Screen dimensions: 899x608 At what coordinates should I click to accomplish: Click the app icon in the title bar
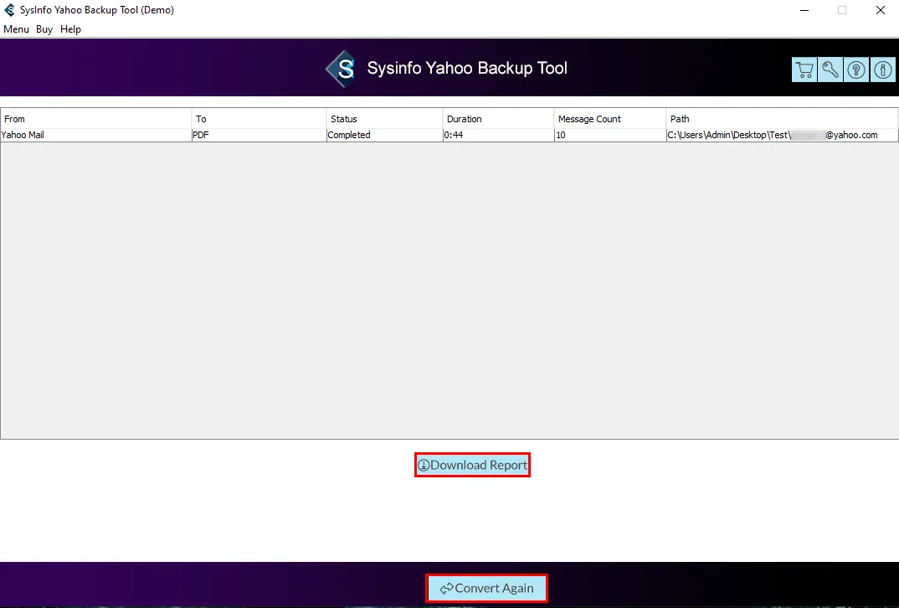coord(10,10)
